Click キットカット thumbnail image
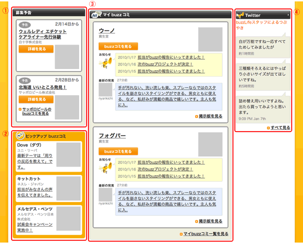This screenshot has height=243, width=303. (69, 188)
